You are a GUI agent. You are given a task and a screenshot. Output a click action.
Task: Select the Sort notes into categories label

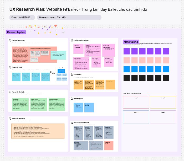tap(132, 93)
